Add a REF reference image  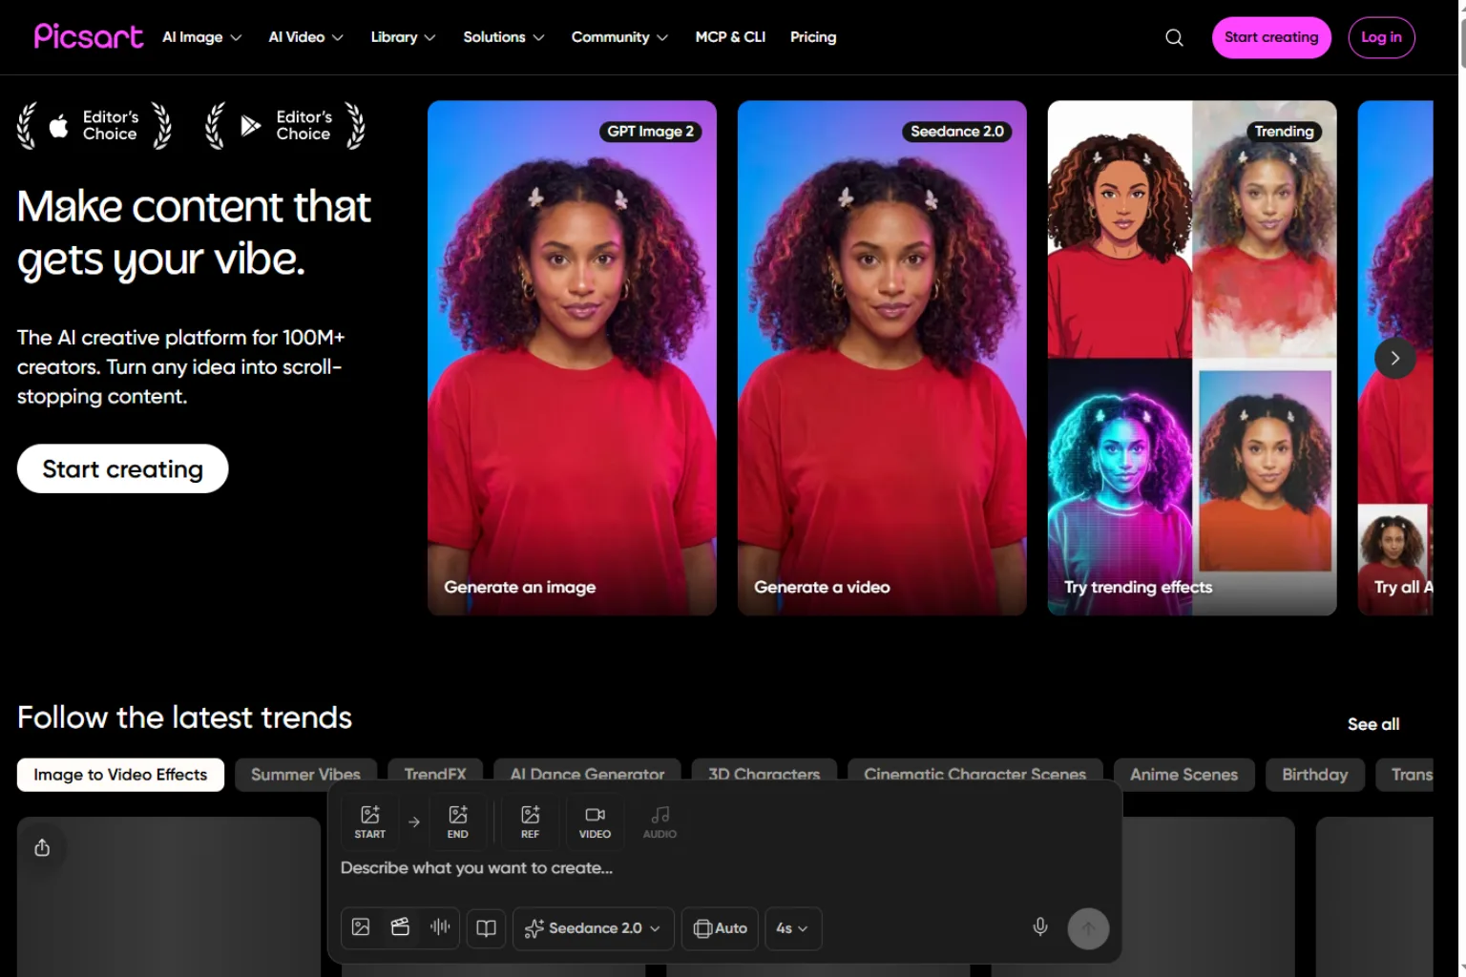click(x=530, y=821)
